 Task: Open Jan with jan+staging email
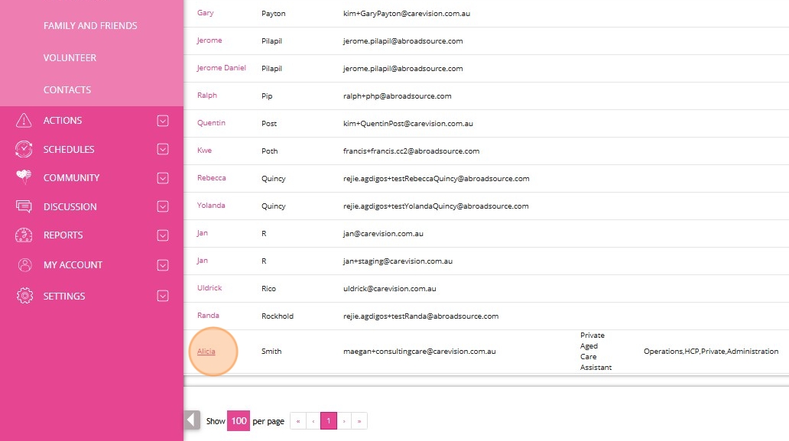click(x=203, y=261)
